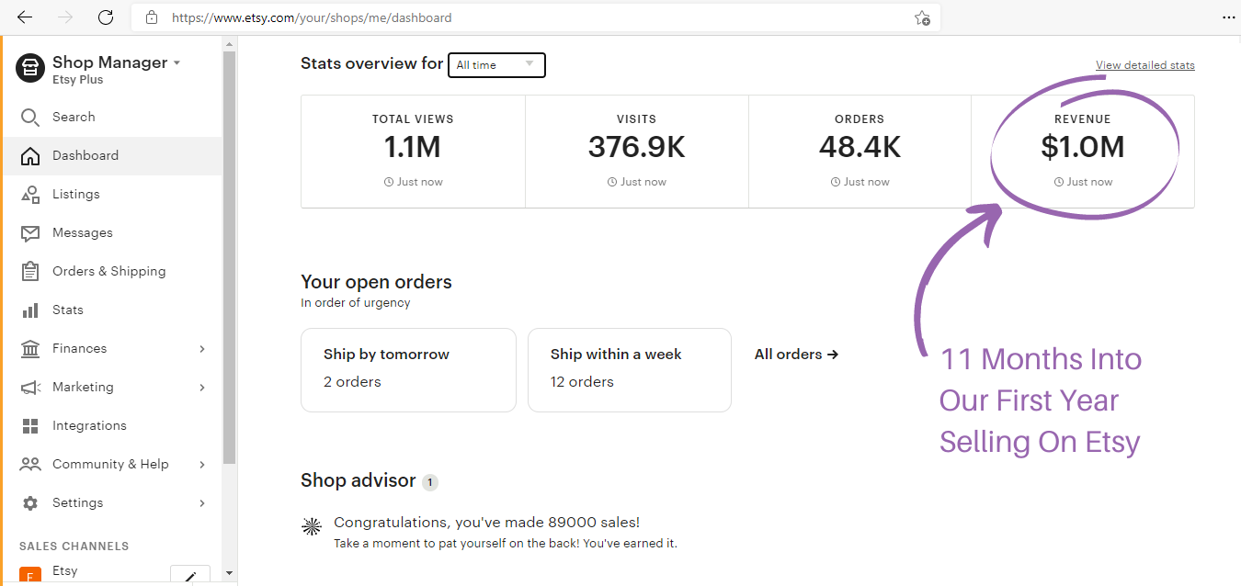Click Congratulations 89000 sales message
1241x586 pixels.
[486, 523]
